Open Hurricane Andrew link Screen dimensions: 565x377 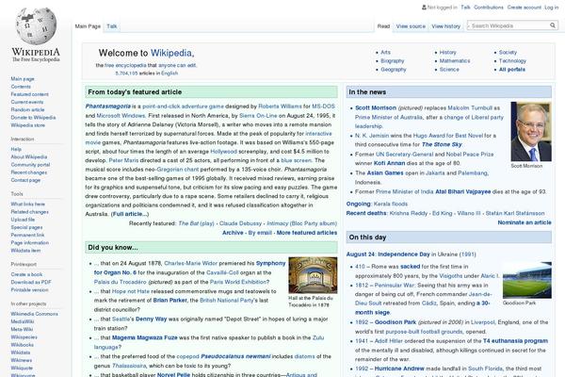399,369
